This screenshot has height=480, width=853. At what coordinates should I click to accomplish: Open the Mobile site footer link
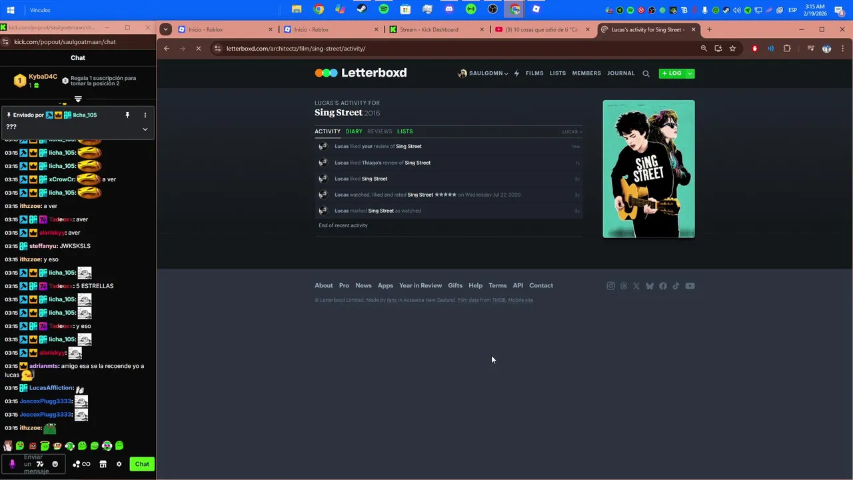[520, 300]
